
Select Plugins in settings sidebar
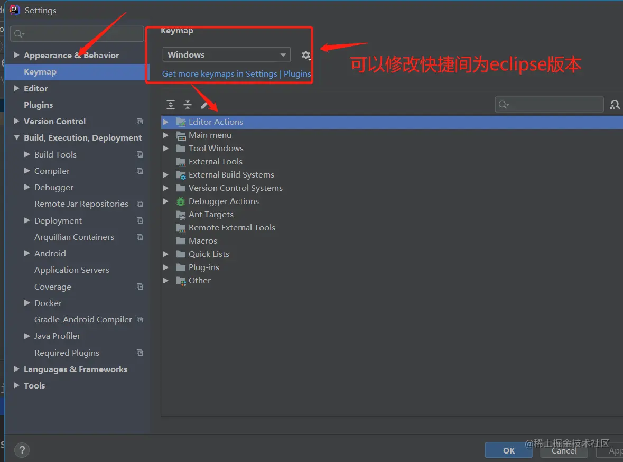(x=38, y=105)
